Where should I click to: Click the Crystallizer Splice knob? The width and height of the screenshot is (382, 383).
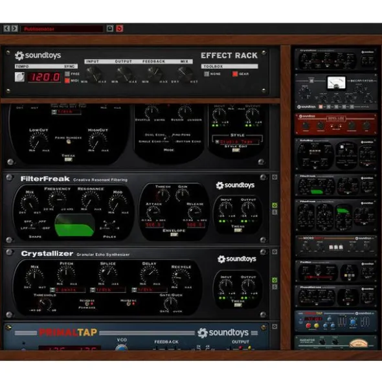[108, 275]
